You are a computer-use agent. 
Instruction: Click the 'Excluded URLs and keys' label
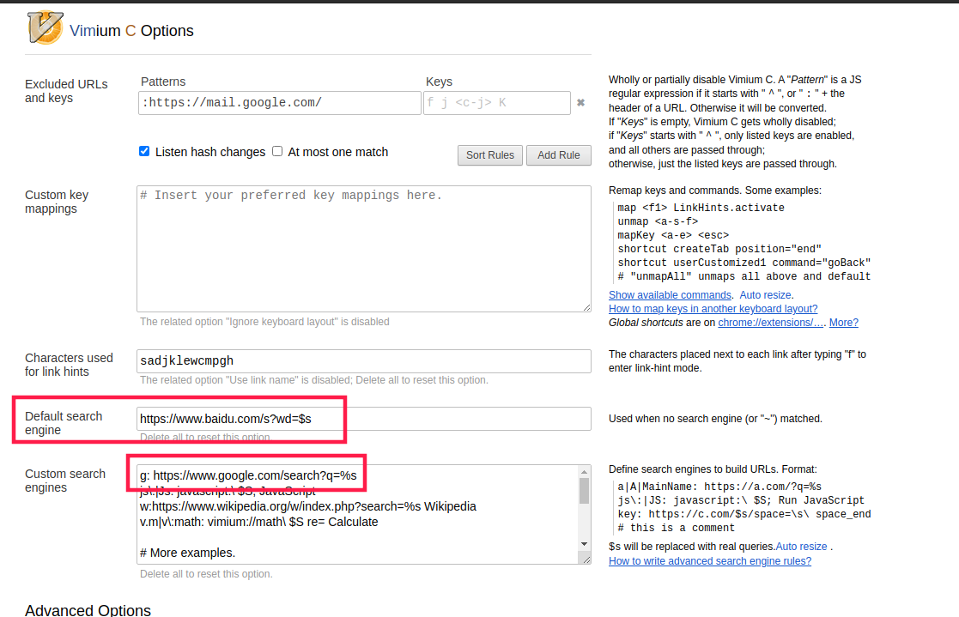(66, 91)
